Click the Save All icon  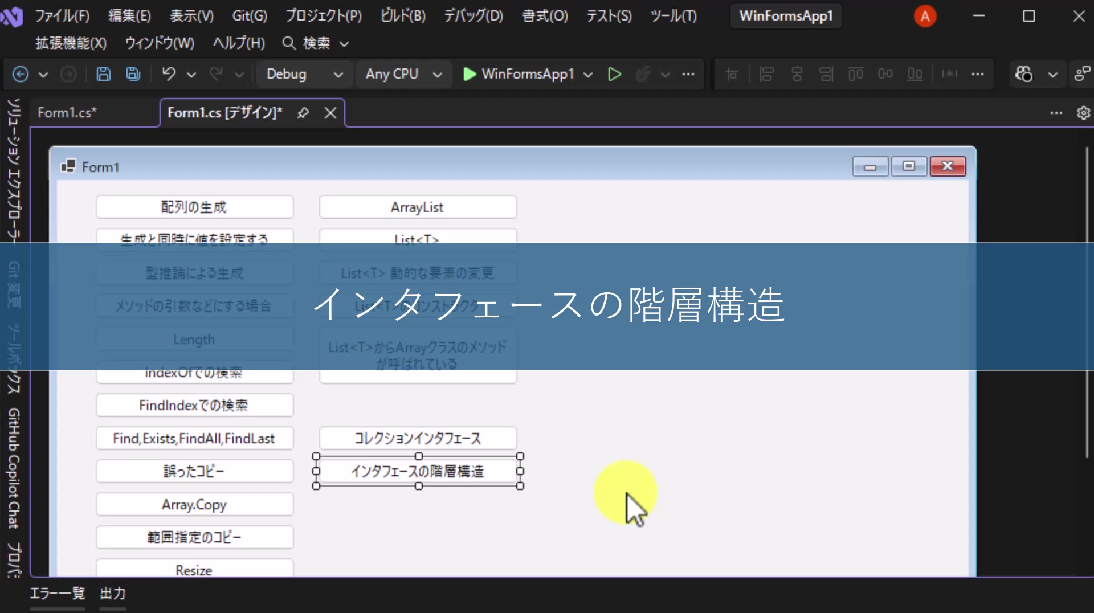133,74
